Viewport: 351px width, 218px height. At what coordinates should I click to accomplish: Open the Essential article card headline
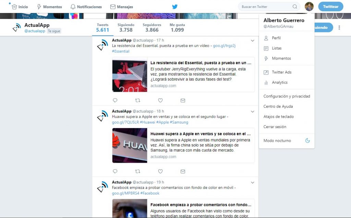[201, 63]
